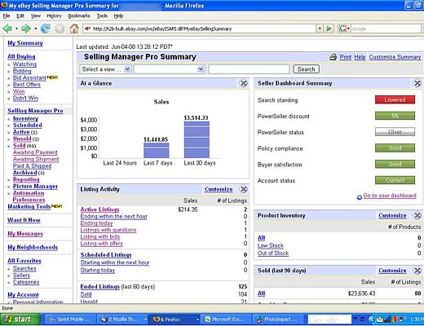Click the Google search engine icon
The image size is (424, 326).
click(x=342, y=29)
